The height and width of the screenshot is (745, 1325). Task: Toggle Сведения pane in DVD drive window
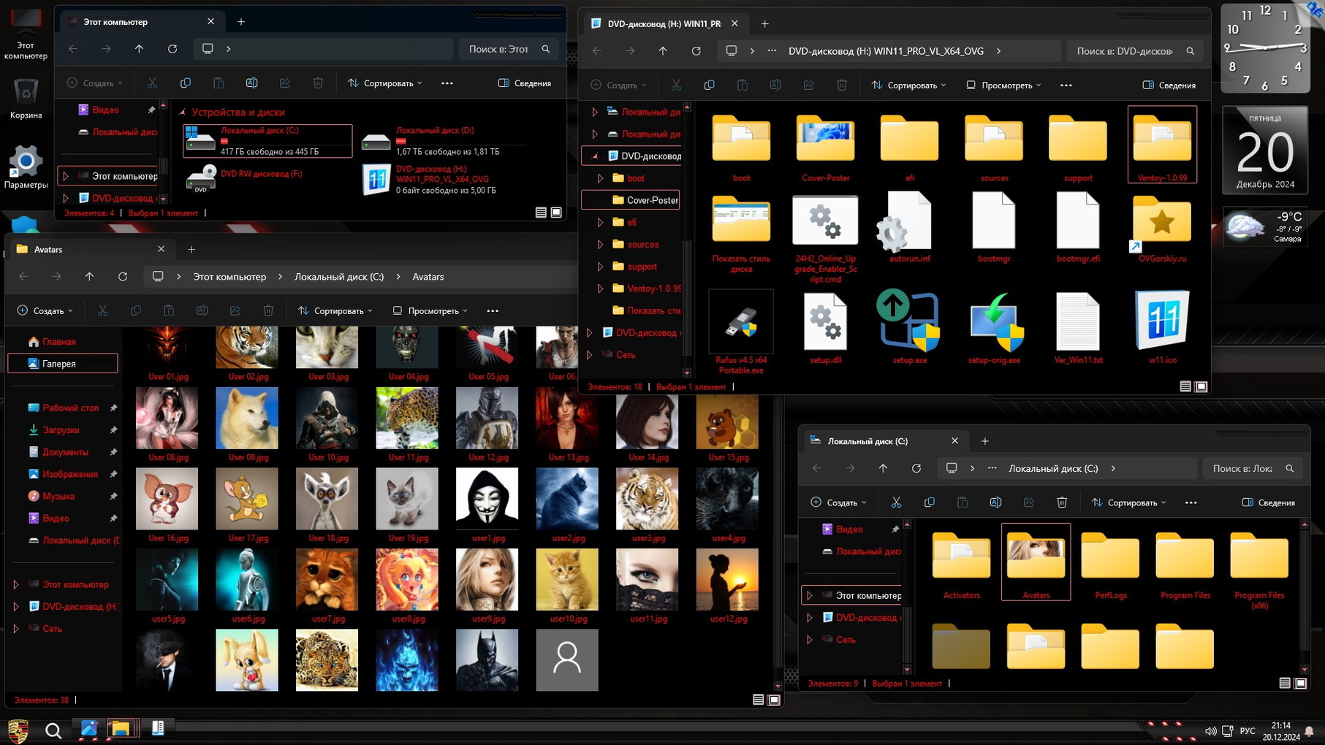click(1169, 85)
